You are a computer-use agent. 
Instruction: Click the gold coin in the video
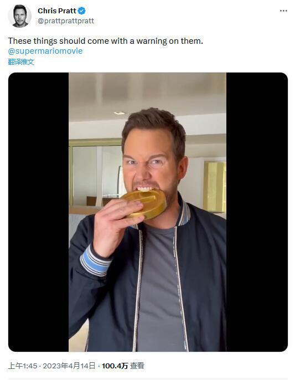coord(146,204)
